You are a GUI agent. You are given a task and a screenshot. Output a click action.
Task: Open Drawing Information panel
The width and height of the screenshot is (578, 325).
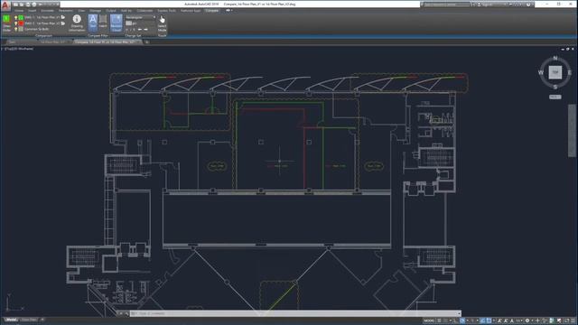pos(77,23)
